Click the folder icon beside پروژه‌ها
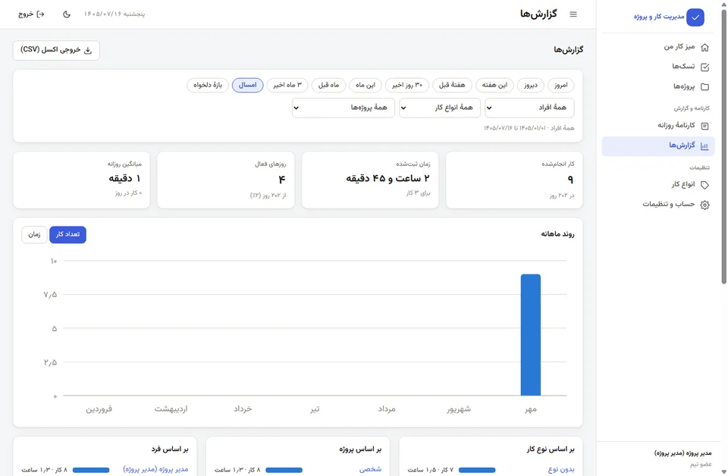The width and height of the screenshot is (728, 476). point(704,86)
